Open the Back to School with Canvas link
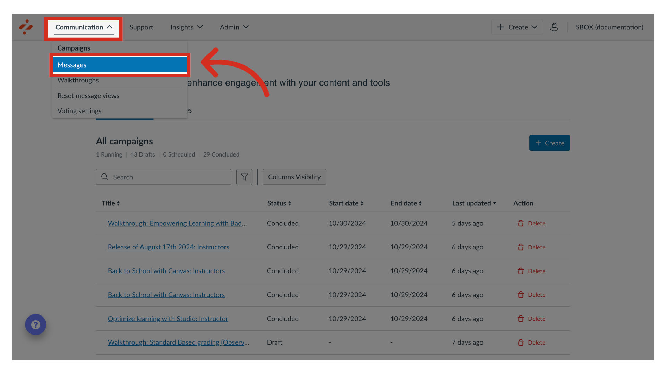 point(166,271)
